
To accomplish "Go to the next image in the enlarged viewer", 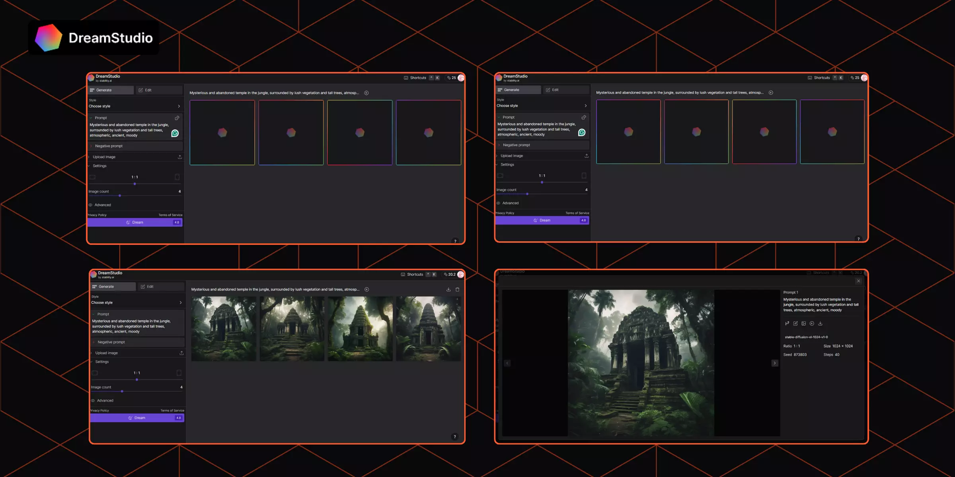I will click(x=774, y=363).
